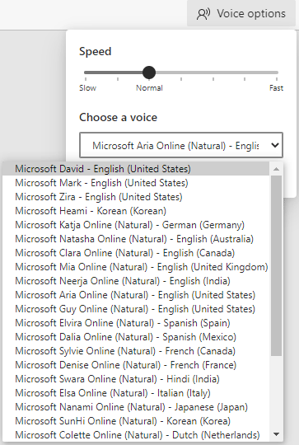
Task: Choose Microsoft Heami - Korean voice
Action: [x=136, y=211]
